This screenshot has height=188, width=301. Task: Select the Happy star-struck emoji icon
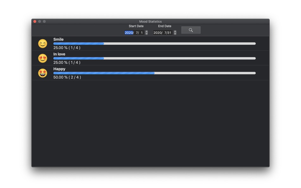coord(43,73)
